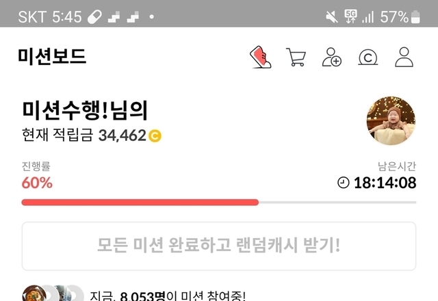Screen dimensions: 438x301
Task: Tap the muted sound status icon
Action: (331, 16)
